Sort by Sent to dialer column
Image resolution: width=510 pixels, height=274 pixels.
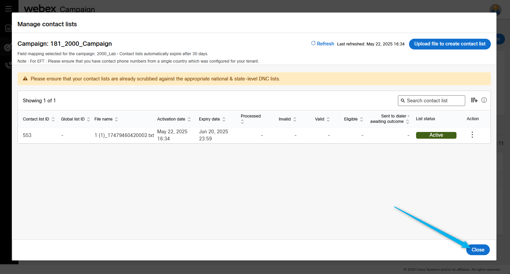[x=408, y=122]
